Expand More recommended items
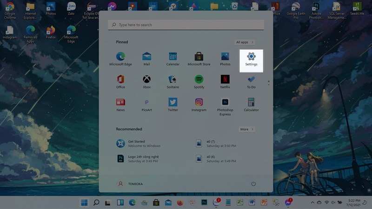This screenshot has height=209, width=372. click(247, 129)
